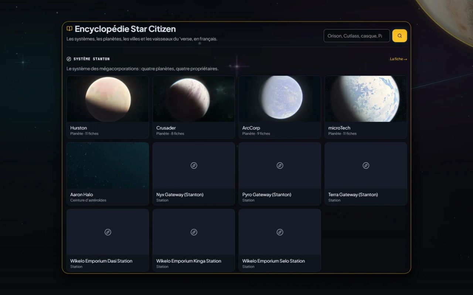Image resolution: width=473 pixels, height=295 pixels.
Task: Click the "SYSTÈME STANTON" section heading
Action: 92,59
